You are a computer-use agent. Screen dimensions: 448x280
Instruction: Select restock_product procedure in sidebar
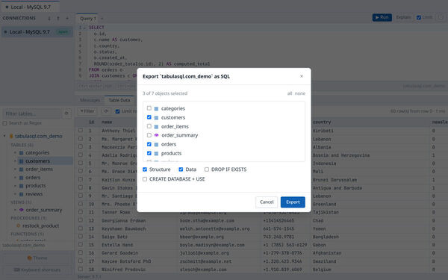(x=40, y=225)
